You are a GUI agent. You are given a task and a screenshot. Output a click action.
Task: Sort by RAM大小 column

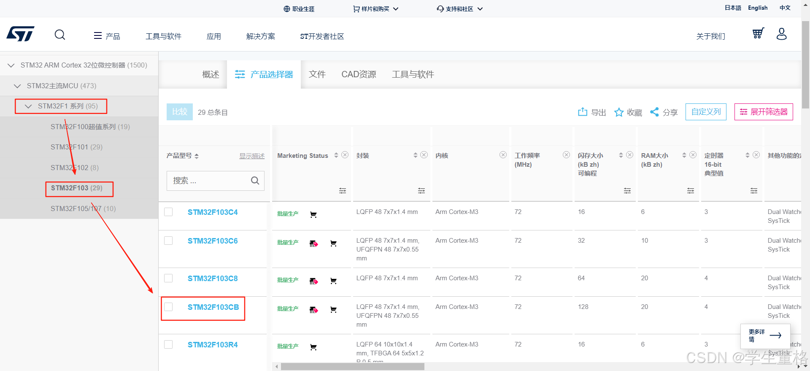684,155
